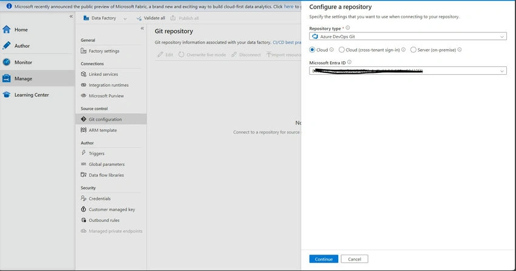
Task: Click the Source control section label
Action: 94,108
